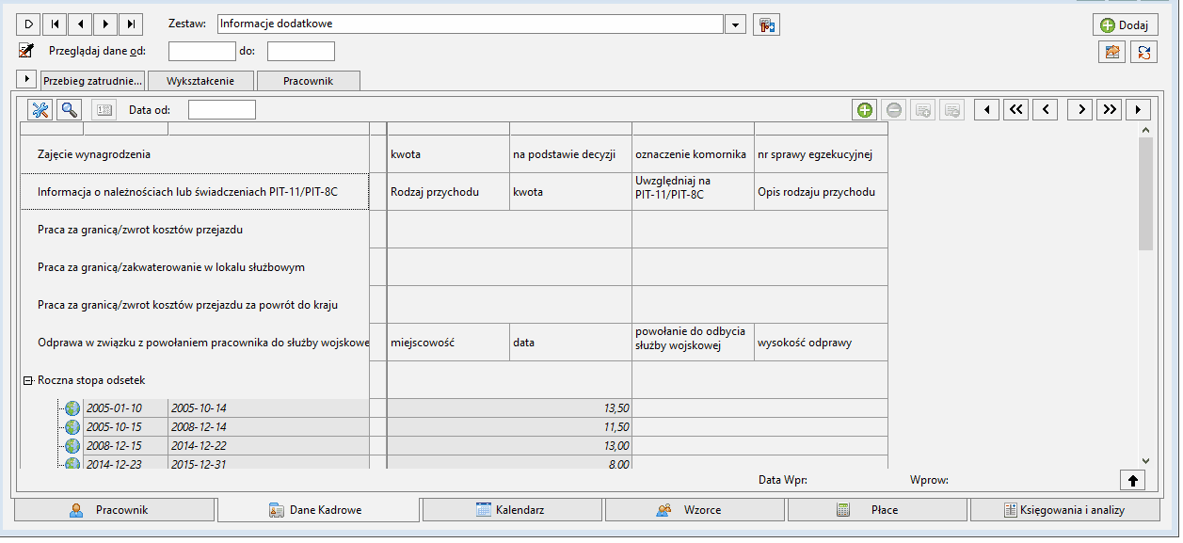1183x543 pixels.
Task: Click the 'wysokość odprawy' cell
Action: click(x=821, y=343)
